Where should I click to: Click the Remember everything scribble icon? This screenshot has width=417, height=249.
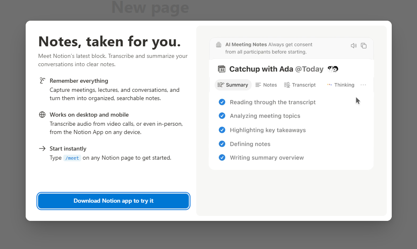click(42, 81)
